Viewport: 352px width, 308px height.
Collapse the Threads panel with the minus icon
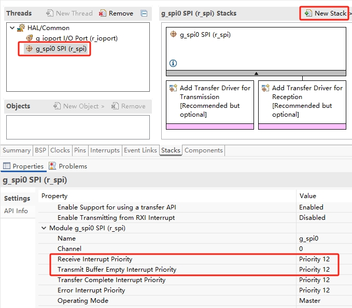[x=144, y=13]
